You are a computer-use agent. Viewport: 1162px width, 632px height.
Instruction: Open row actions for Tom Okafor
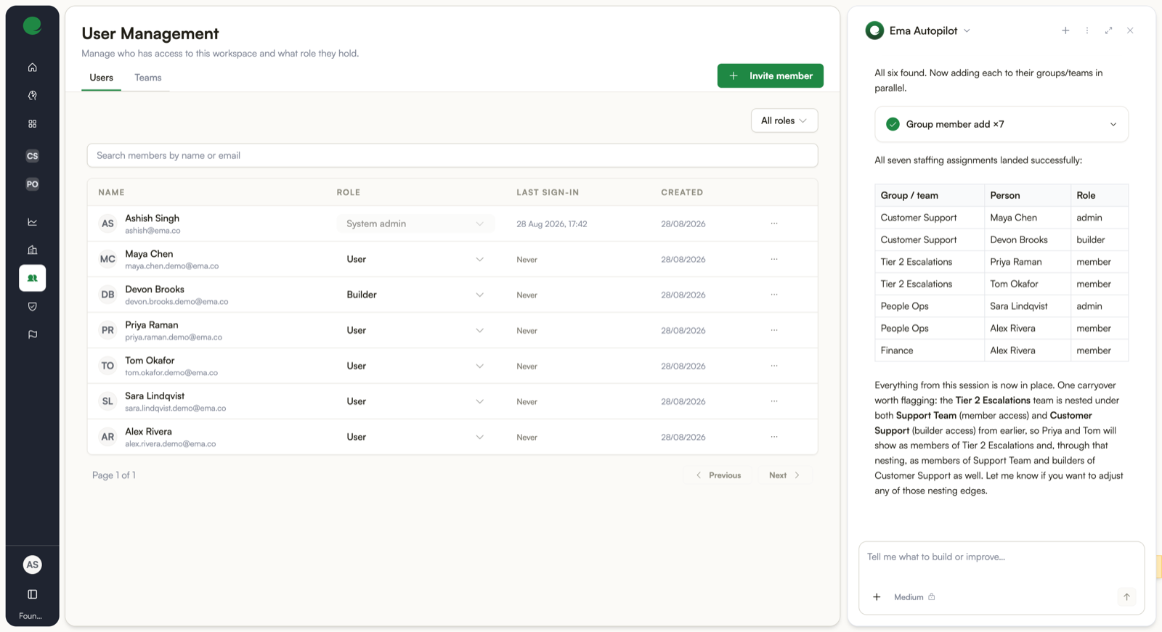tap(774, 366)
